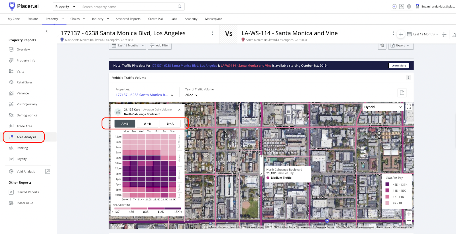The image size is (456, 234).
Task: Open the user account icon
Action: 418,7
